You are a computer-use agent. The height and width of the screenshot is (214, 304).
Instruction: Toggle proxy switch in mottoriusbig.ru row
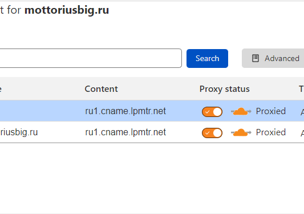point(212,133)
